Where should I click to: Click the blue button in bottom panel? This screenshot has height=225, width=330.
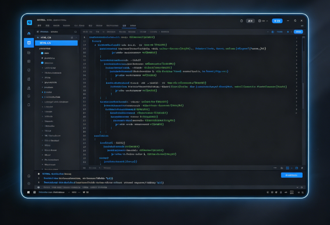point(292,175)
